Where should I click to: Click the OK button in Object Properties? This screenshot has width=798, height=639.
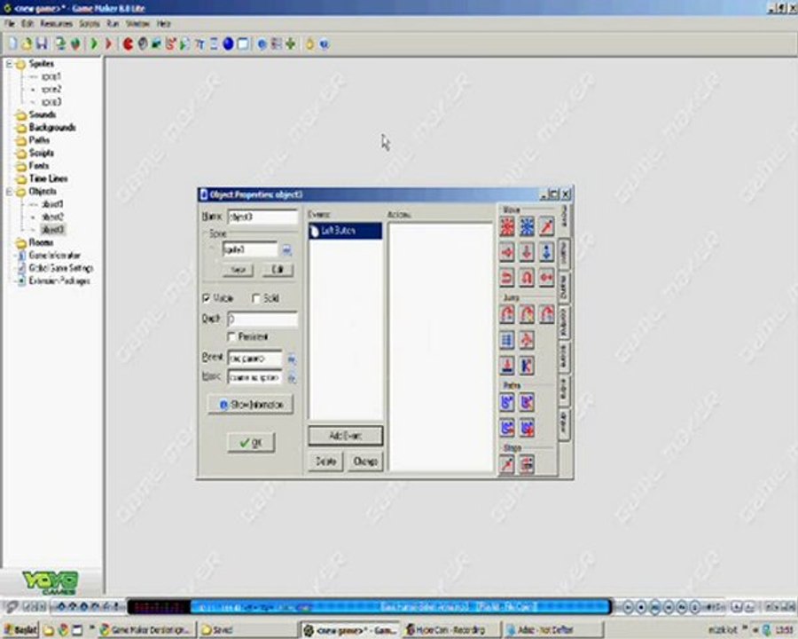click(252, 442)
